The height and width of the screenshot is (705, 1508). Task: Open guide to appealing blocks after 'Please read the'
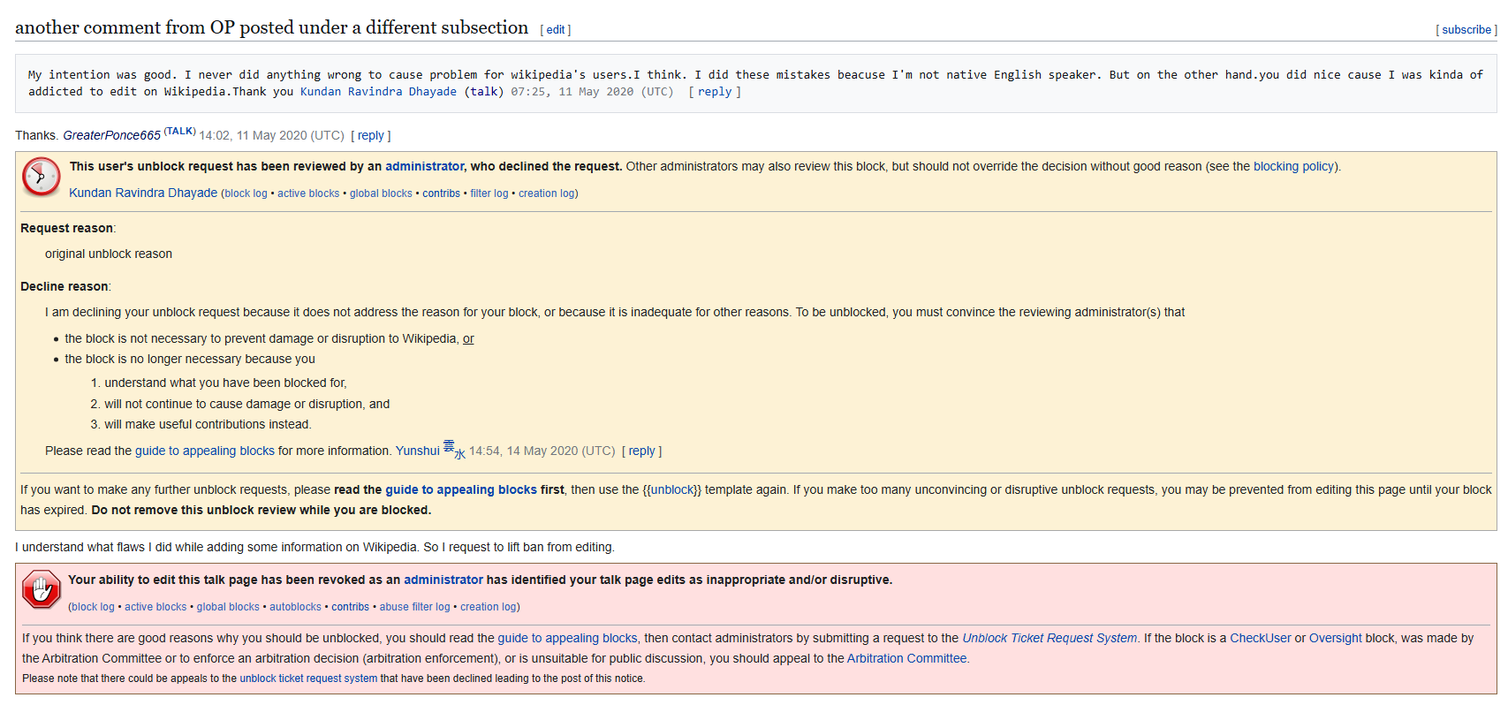coord(205,451)
